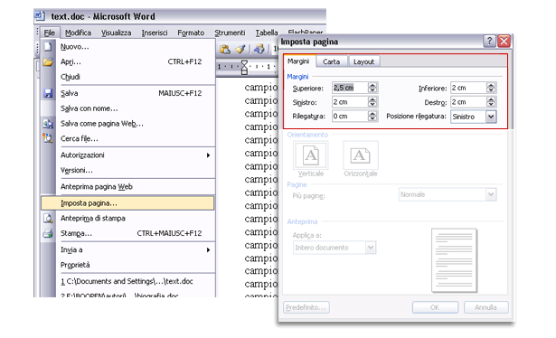Click the Destro margin spinner arrows
This screenshot has height=338, width=556.
coord(491,102)
